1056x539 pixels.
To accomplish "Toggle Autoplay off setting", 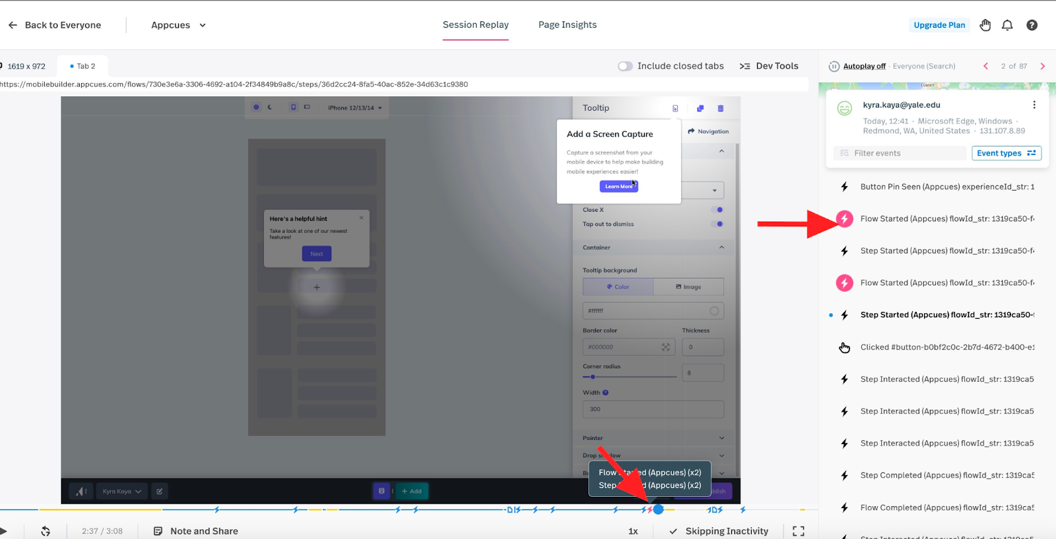I will [865, 66].
